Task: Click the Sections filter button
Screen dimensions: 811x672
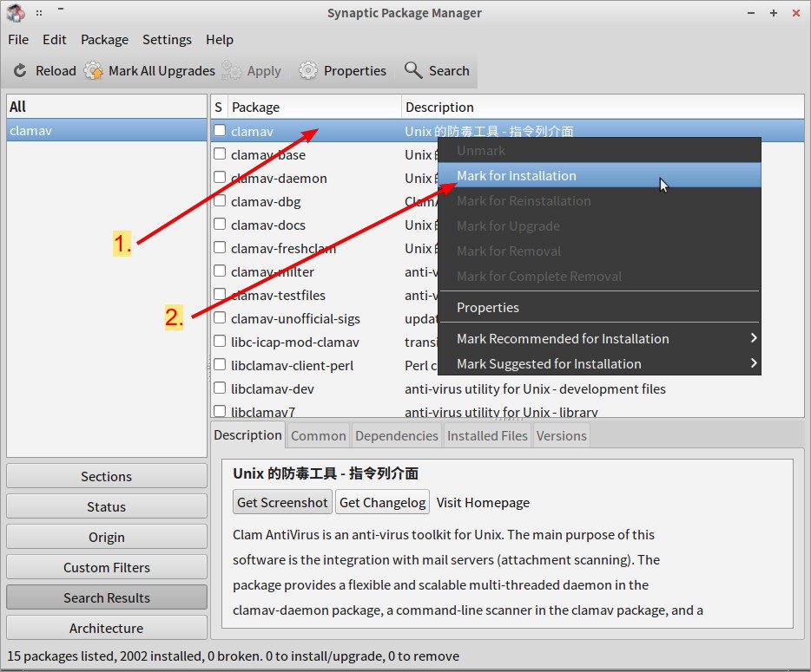Action: click(107, 476)
